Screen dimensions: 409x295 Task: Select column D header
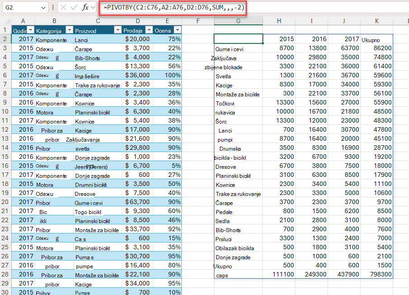coord(138,21)
